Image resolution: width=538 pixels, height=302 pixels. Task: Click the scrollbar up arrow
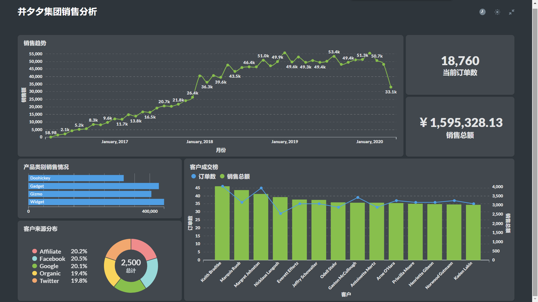tap(535, 3)
